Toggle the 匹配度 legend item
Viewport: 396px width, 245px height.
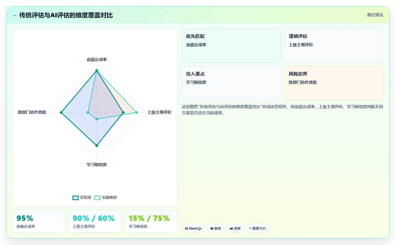point(82,198)
